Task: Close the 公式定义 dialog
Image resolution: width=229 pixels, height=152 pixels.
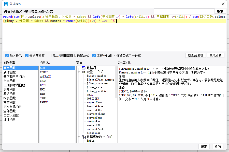Action: 223,4
